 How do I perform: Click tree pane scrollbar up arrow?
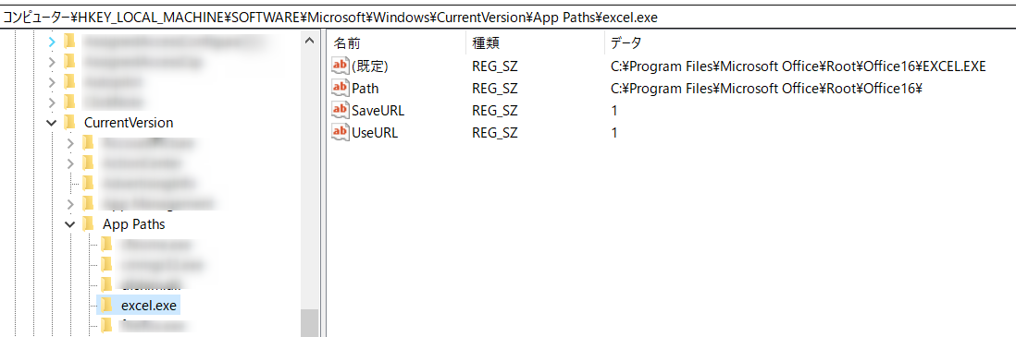310,42
